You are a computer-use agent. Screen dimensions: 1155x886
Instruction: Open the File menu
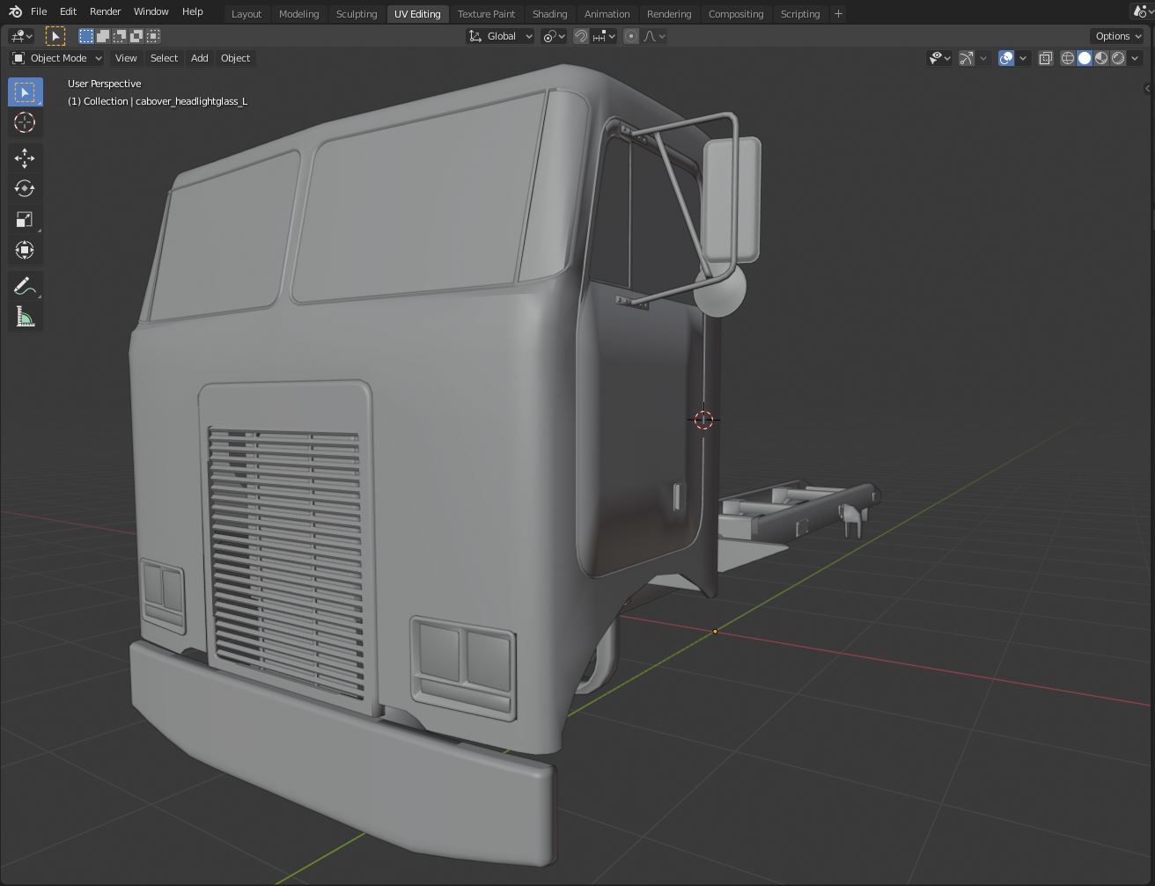tap(39, 11)
